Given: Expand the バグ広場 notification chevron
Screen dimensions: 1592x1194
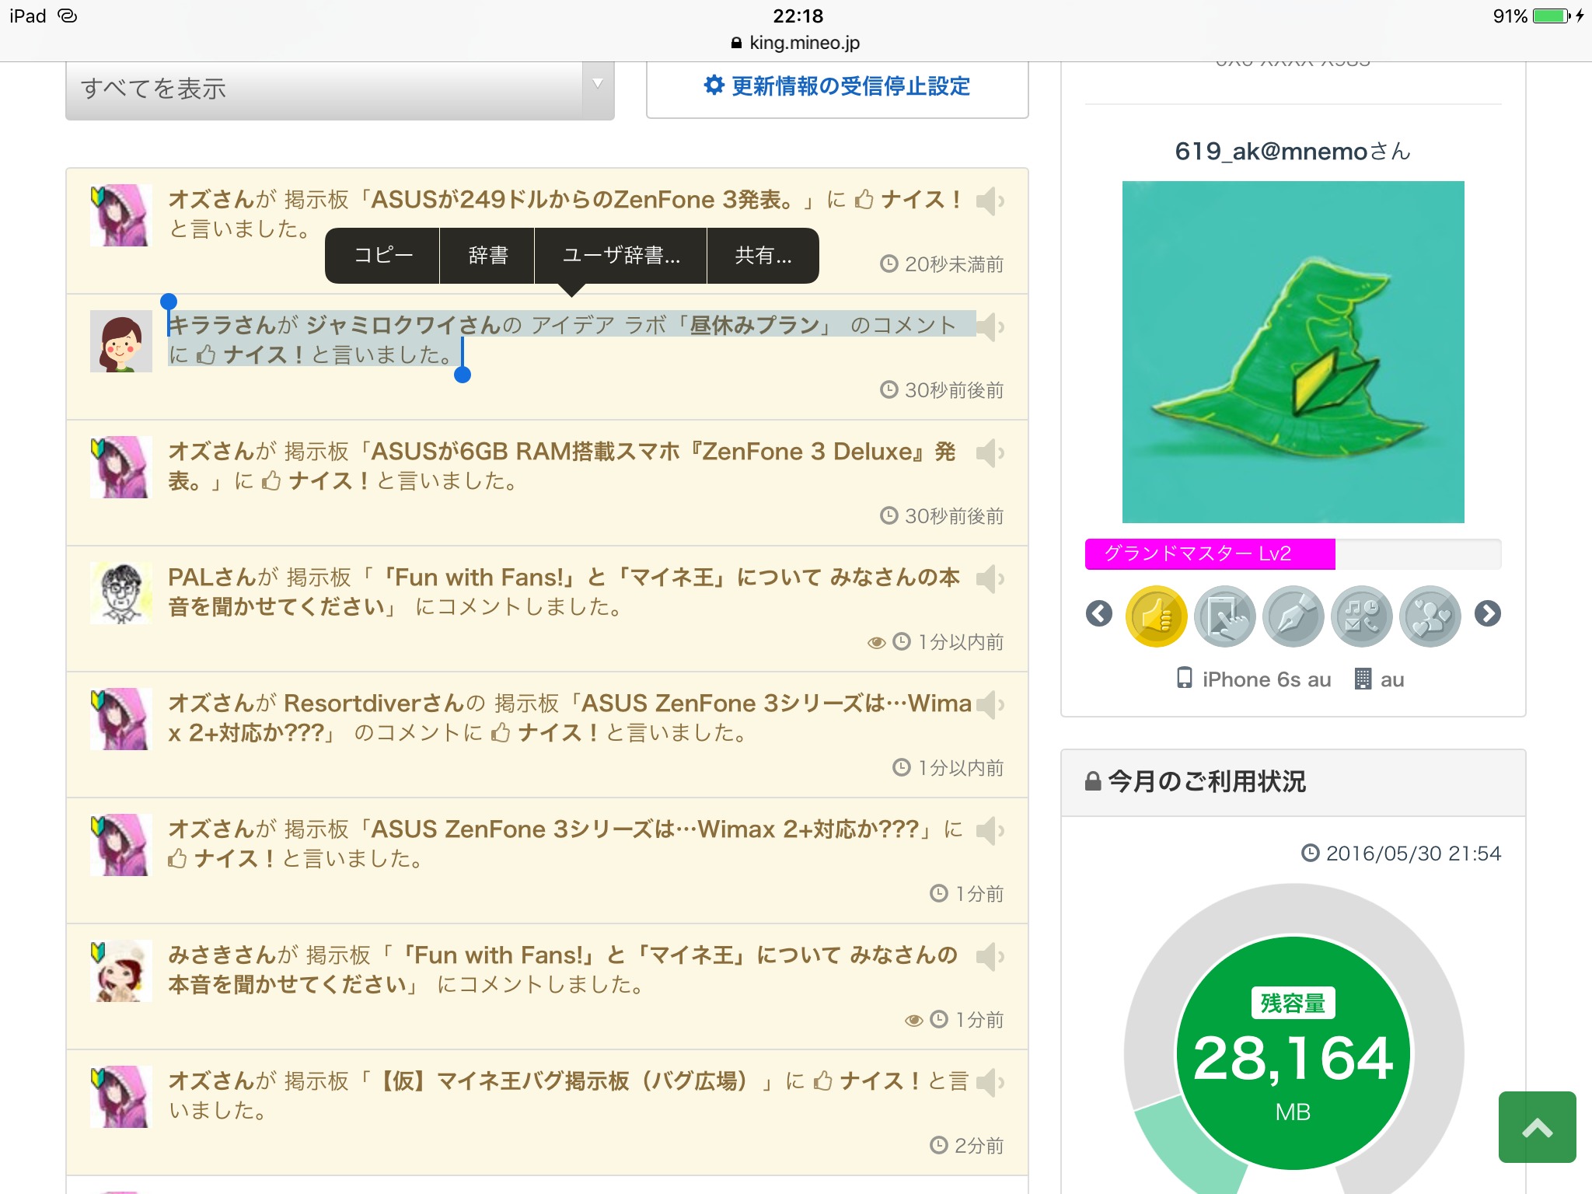Looking at the screenshot, I should (x=1001, y=1083).
